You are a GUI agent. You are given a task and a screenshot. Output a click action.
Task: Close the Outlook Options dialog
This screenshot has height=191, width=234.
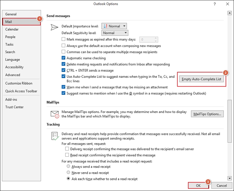click(x=228, y=4)
